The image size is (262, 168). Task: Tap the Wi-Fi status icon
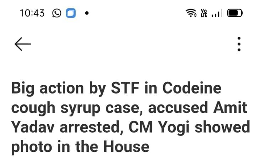[x=191, y=13]
